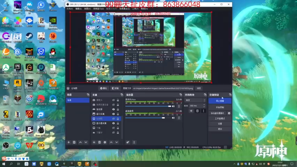Open the Ubisoft (Uplay) desktop icon
Image resolution: width=297 pixels, height=167 pixels.
17,53
